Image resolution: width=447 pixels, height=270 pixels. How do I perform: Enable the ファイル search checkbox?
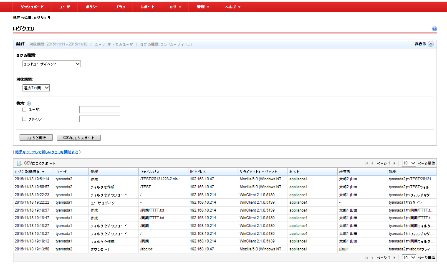pyautogui.click(x=24, y=119)
